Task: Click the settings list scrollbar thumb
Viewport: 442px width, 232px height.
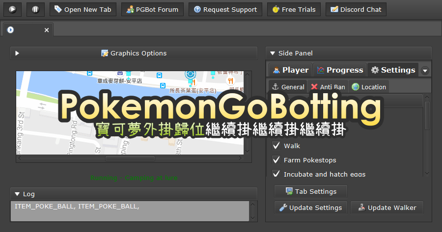Action: click(427, 115)
